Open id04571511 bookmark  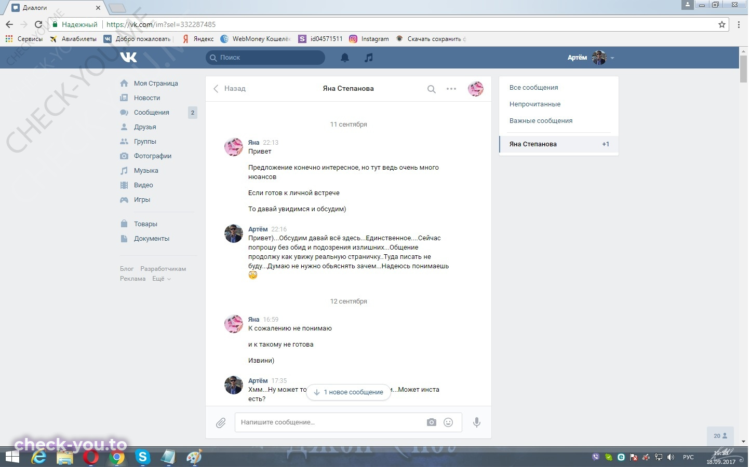(320, 39)
